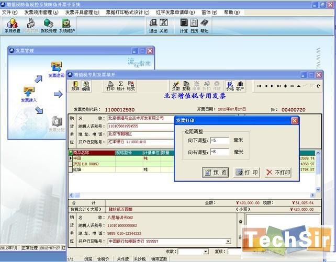336x262 pixels.
Task: Open 系统设置 system settings icon
Action: tap(13, 25)
